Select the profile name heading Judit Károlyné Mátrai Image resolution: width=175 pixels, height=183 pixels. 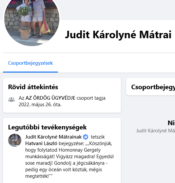click(118, 35)
